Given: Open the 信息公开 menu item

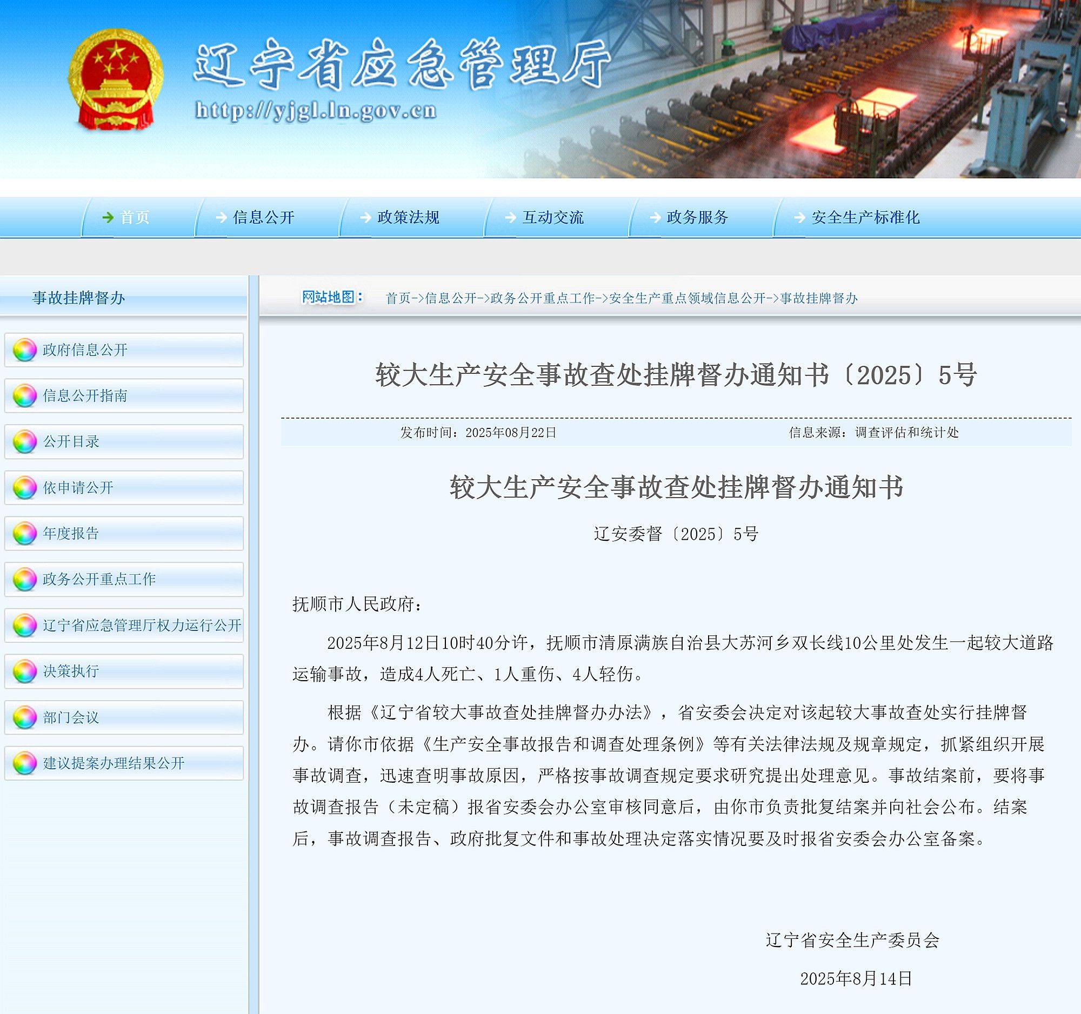Looking at the screenshot, I should [x=263, y=218].
